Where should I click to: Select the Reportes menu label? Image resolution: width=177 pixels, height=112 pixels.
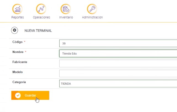coord(17,17)
